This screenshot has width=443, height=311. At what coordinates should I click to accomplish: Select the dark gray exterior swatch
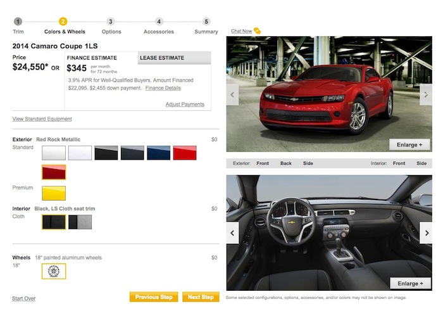[x=132, y=153]
